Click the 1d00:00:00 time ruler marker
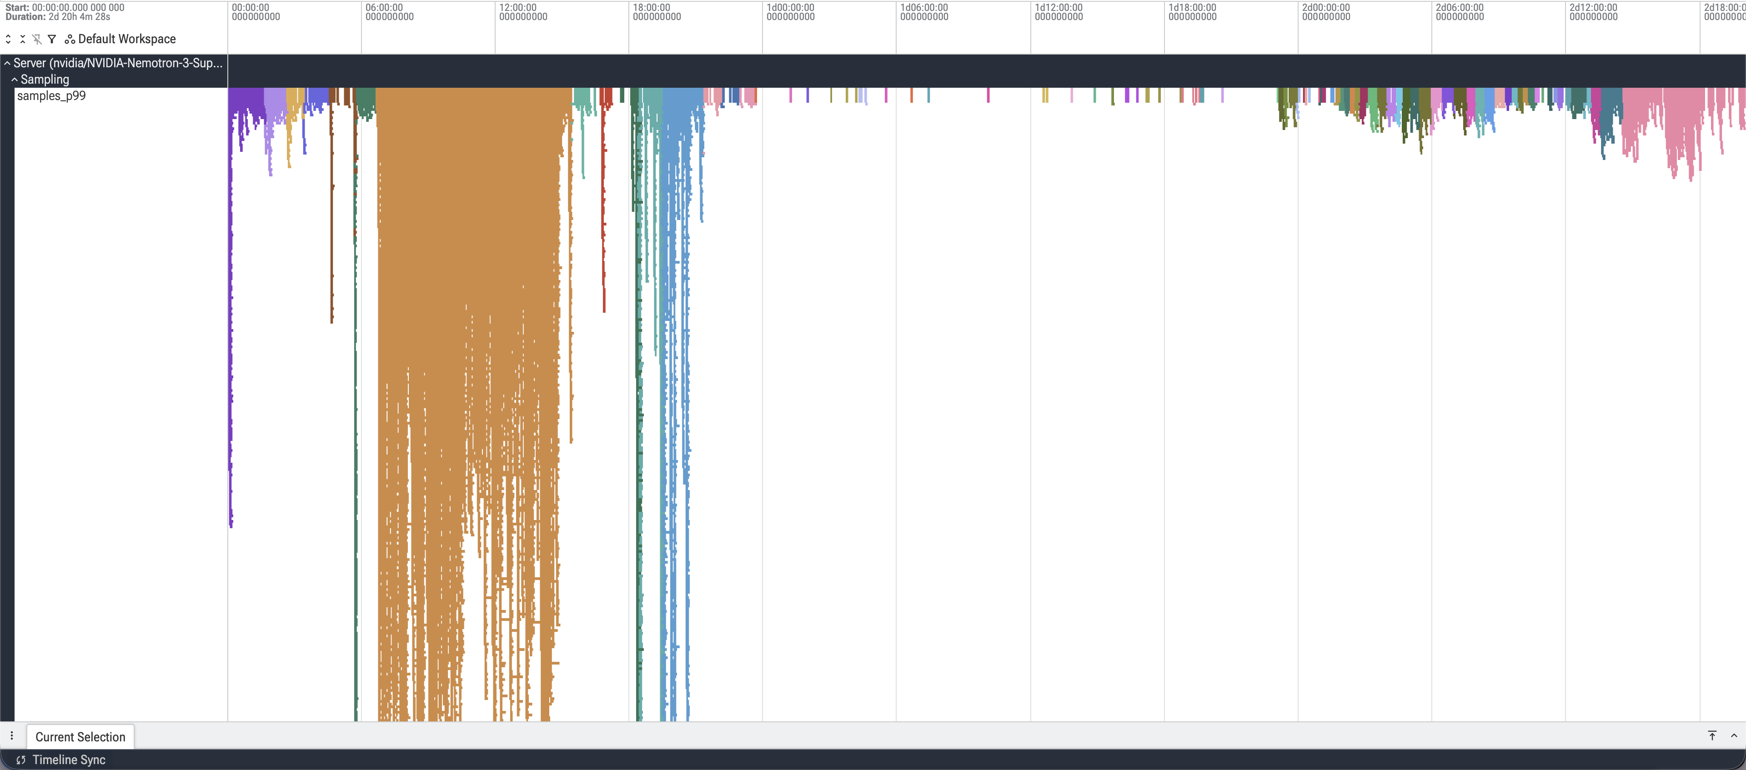The image size is (1746, 770). pos(790,12)
